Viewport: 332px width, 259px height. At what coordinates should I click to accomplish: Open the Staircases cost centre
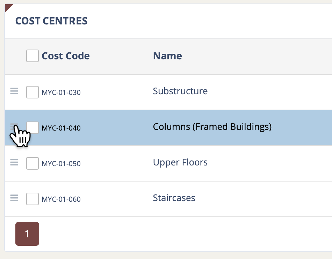pos(174,198)
